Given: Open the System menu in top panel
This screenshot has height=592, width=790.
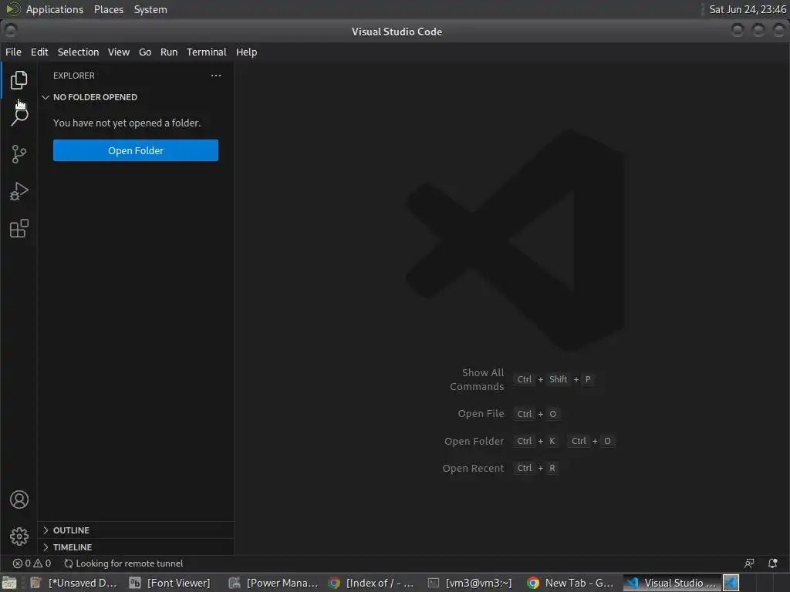Looking at the screenshot, I should point(150,9).
